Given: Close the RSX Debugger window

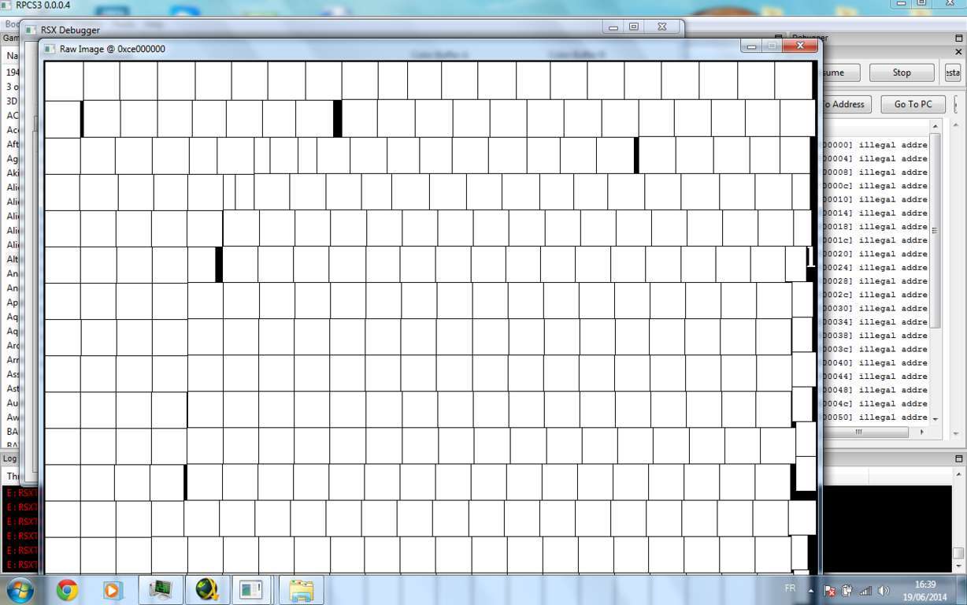Looking at the screenshot, I should click(x=662, y=27).
